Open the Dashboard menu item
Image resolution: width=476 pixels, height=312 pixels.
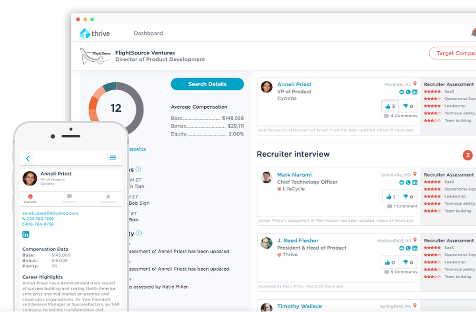point(148,33)
